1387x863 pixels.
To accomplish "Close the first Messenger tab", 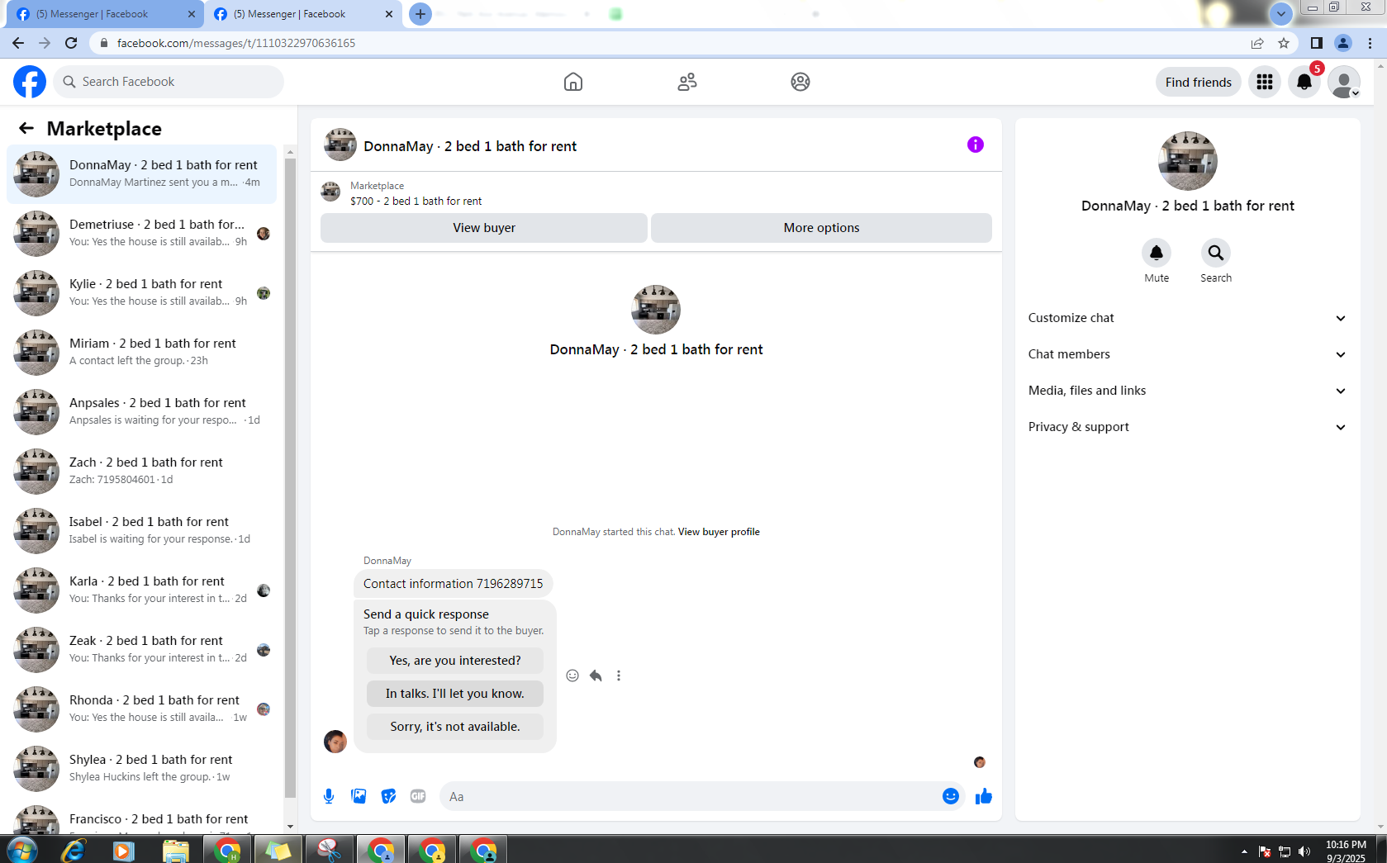I will tap(192, 14).
